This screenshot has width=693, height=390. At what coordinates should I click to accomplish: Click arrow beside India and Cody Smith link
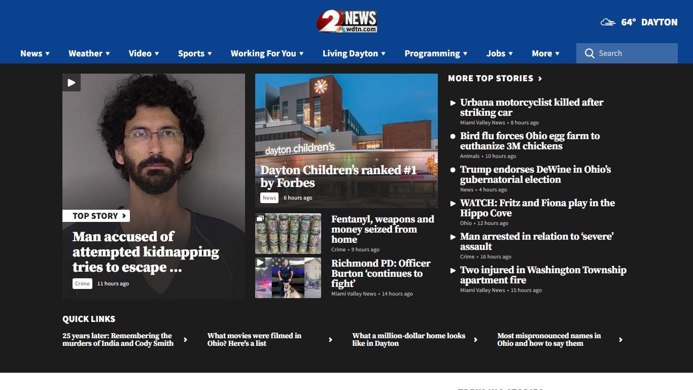point(185,340)
